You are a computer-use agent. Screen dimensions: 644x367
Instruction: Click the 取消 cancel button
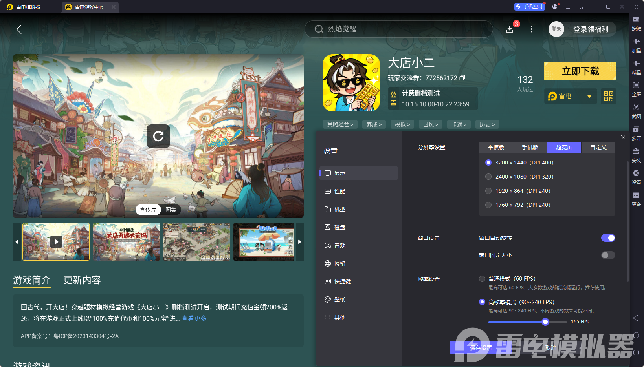(550, 348)
